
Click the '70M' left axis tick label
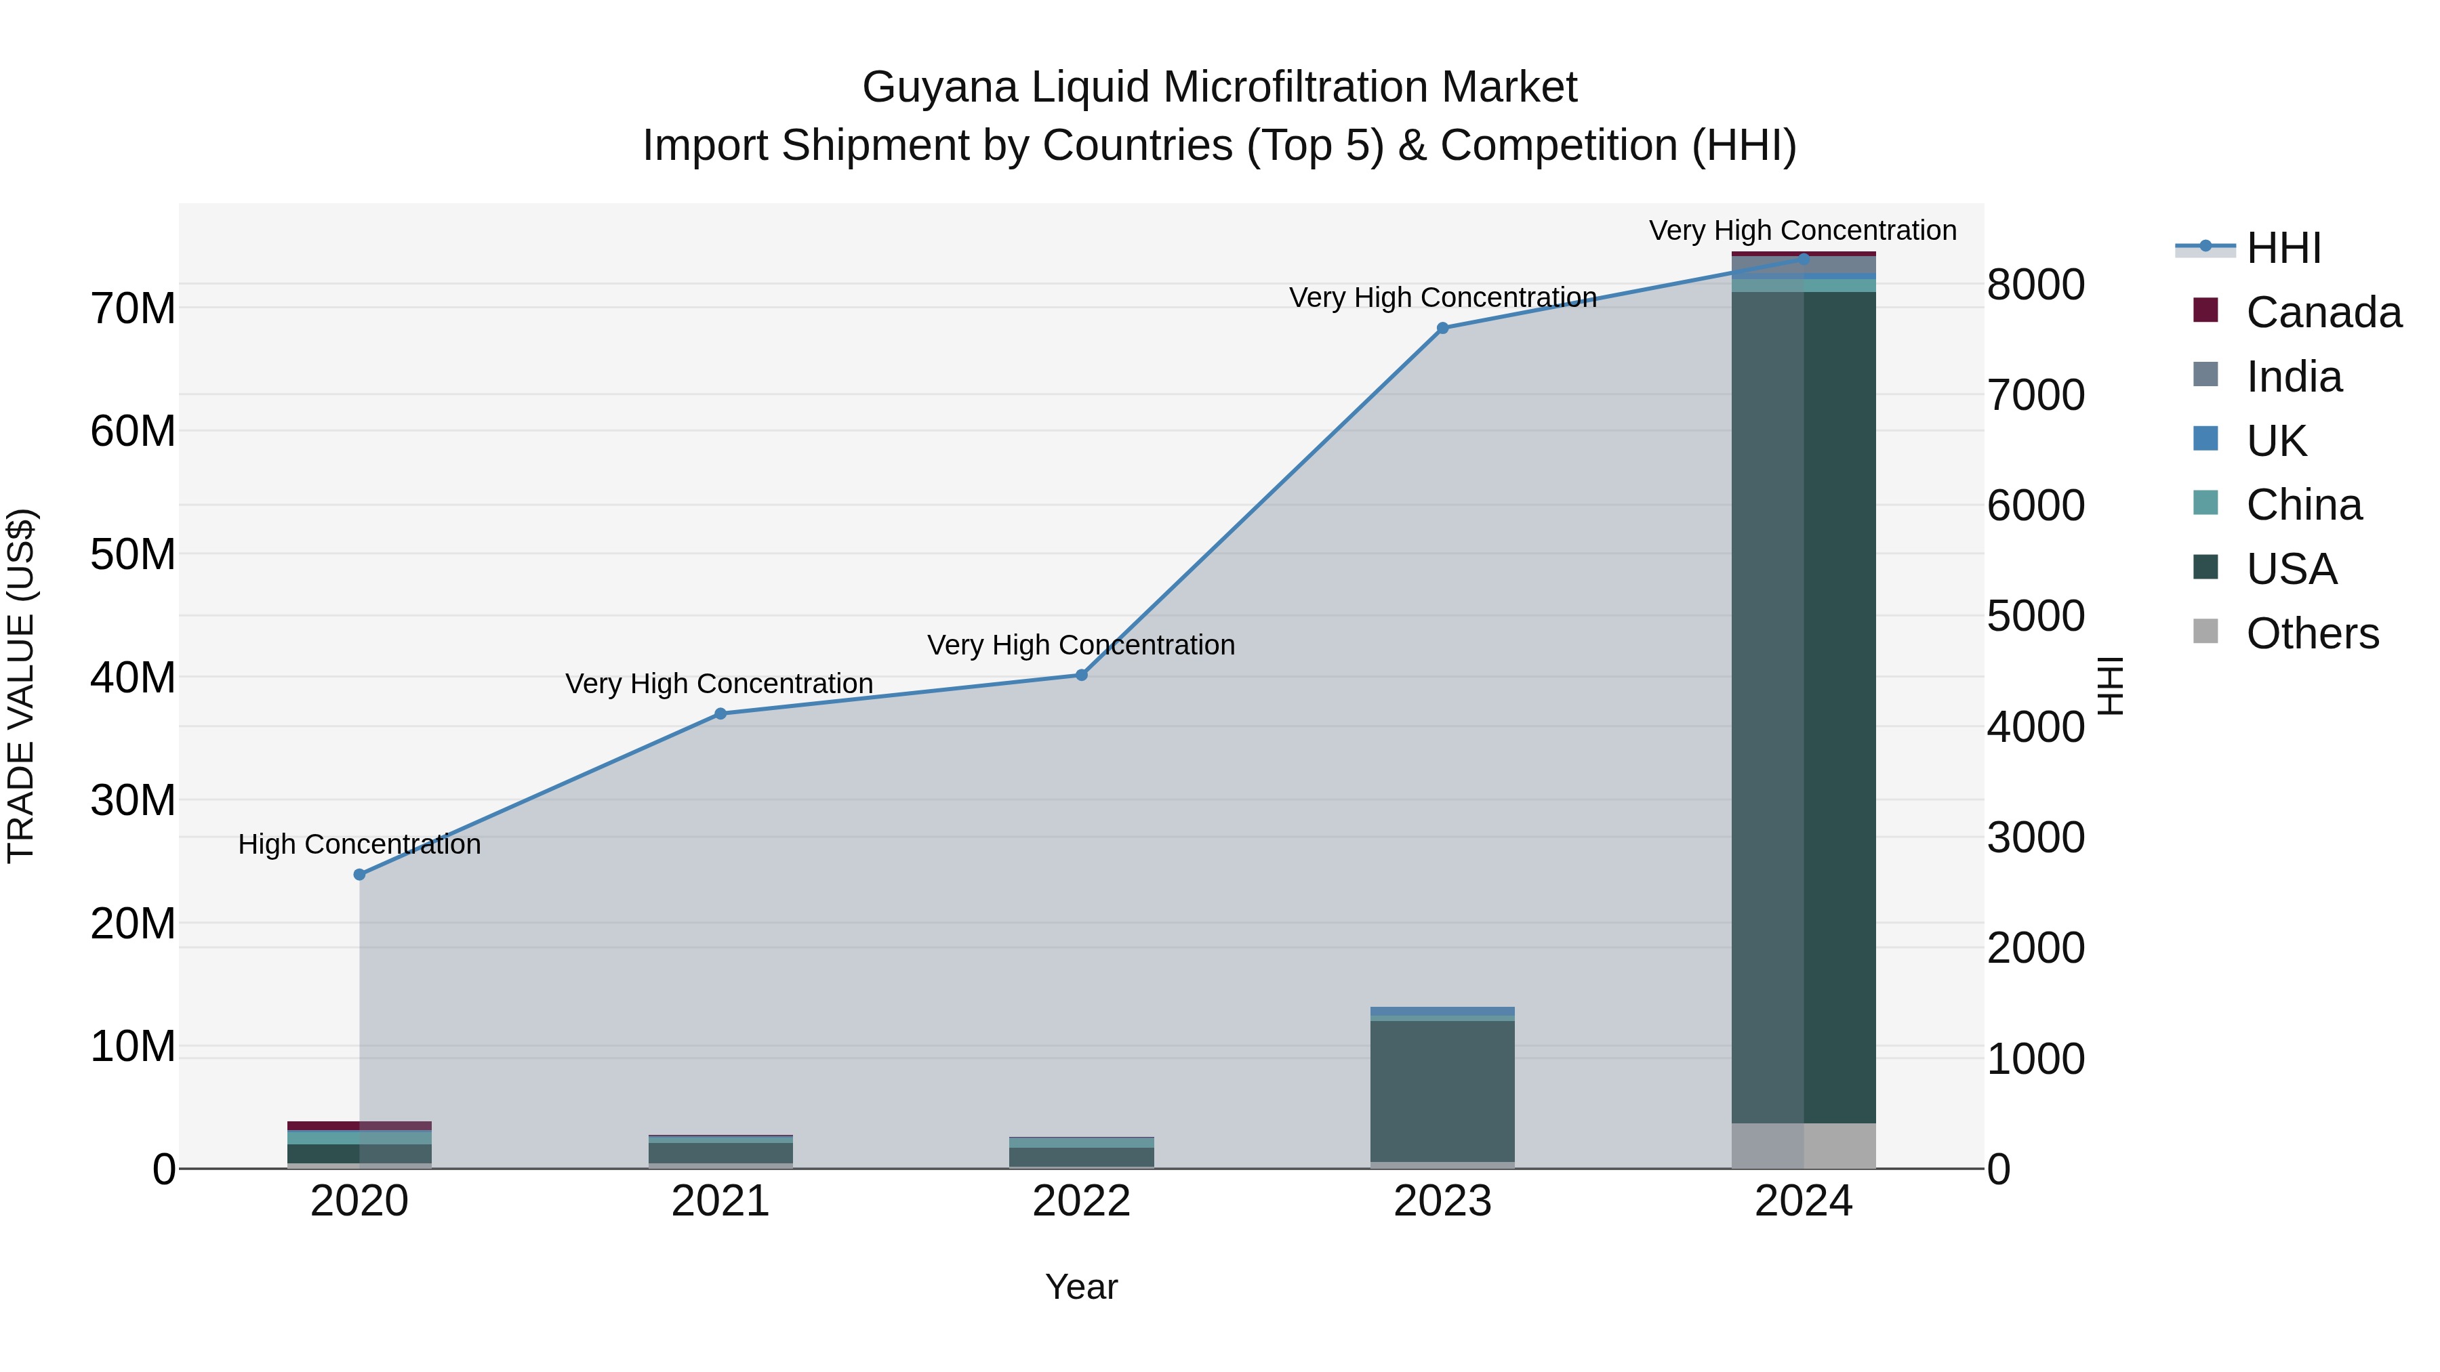coord(133,309)
